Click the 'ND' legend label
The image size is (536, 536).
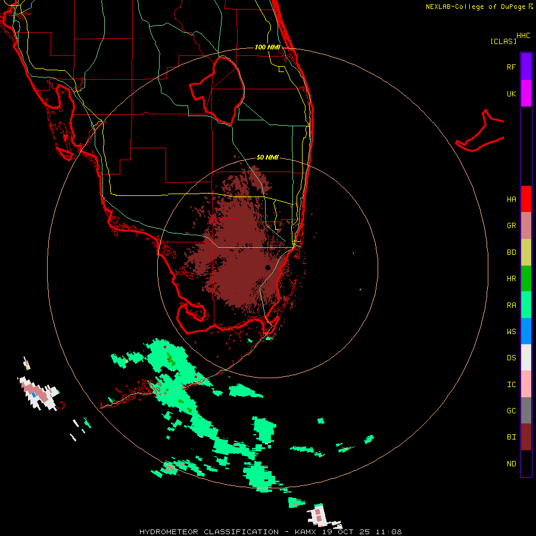coord(511,464)
